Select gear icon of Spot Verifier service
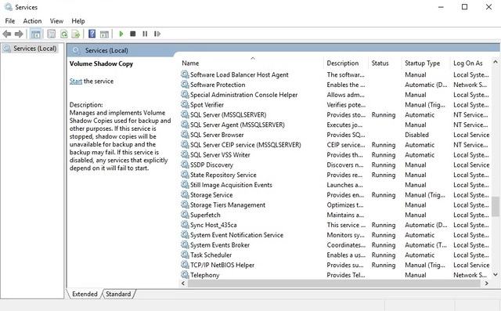 (x=185, y=104)
